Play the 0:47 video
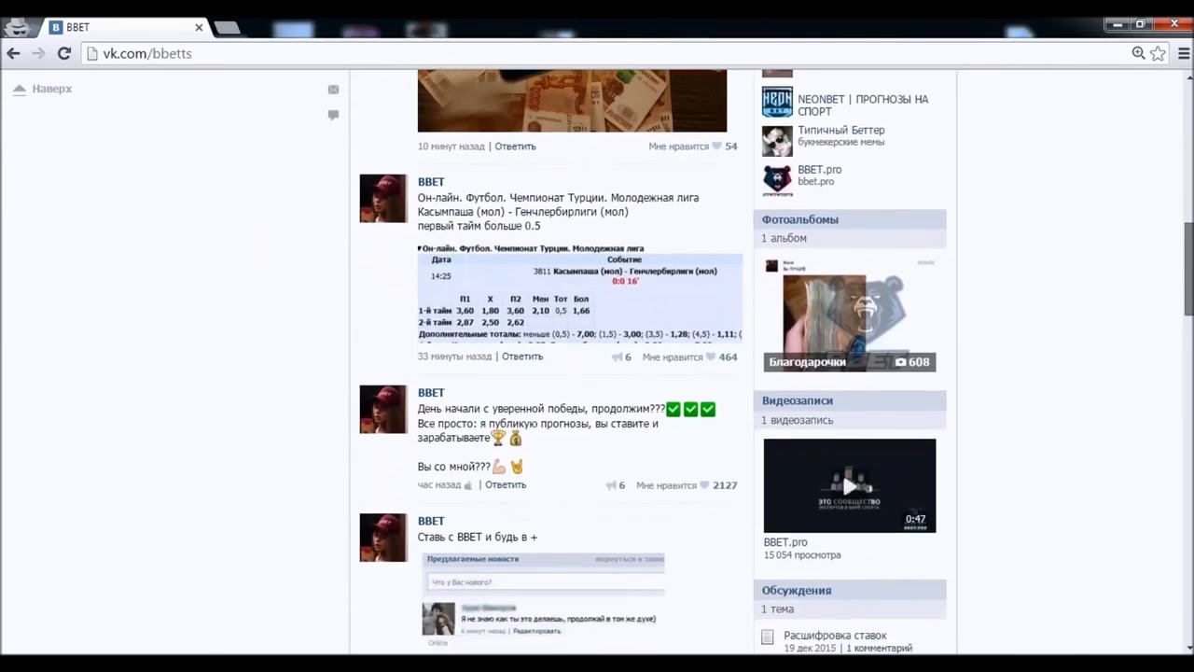 click(x=850, y=486)
